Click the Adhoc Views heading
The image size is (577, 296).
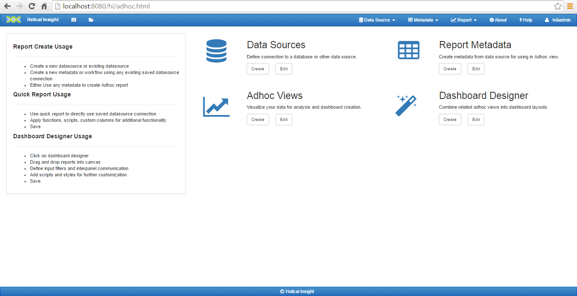point(275,96)
